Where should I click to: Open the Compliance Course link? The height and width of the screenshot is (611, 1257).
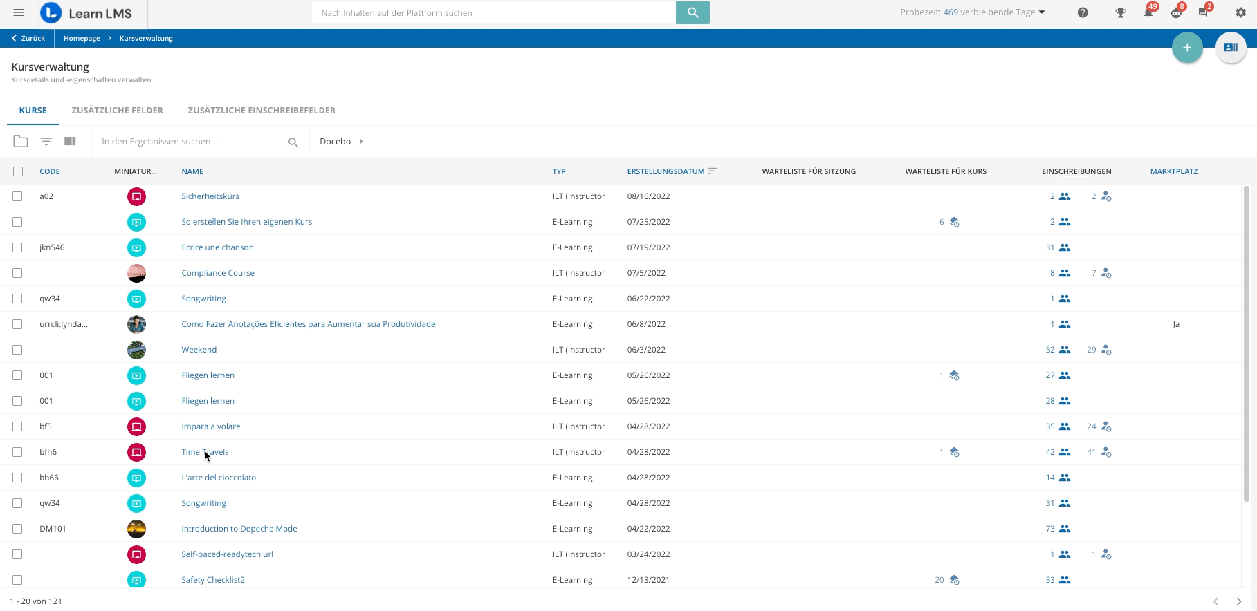[218, 273]
